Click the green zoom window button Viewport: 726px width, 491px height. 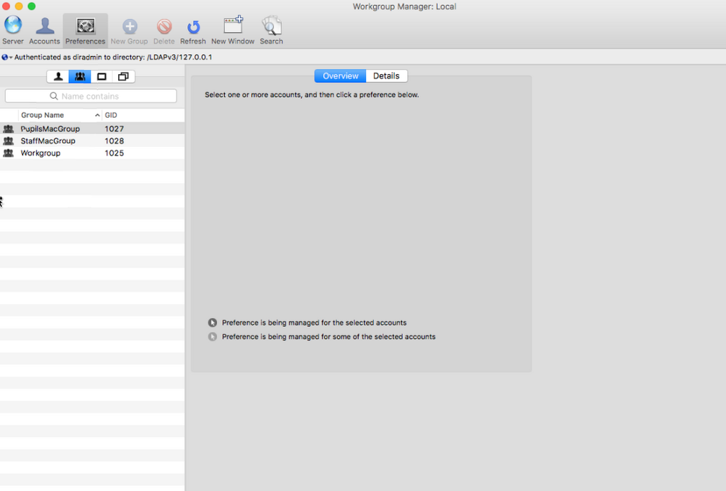pos(31,6)
